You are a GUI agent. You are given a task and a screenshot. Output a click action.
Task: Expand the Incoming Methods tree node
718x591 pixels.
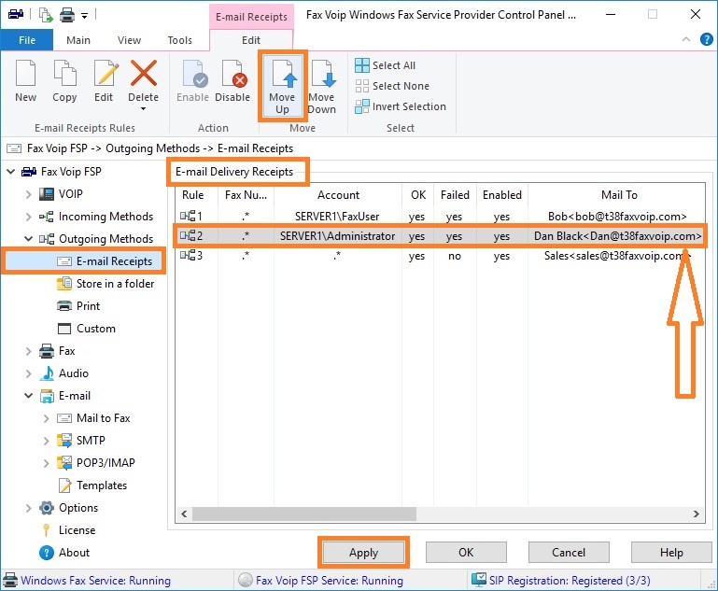[x=28, y=217]
